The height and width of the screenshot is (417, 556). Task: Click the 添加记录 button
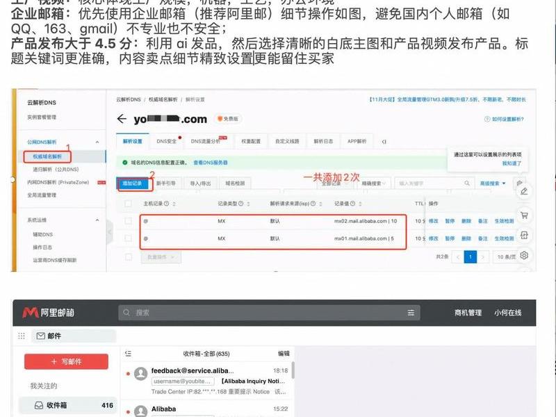click(132, 183)
